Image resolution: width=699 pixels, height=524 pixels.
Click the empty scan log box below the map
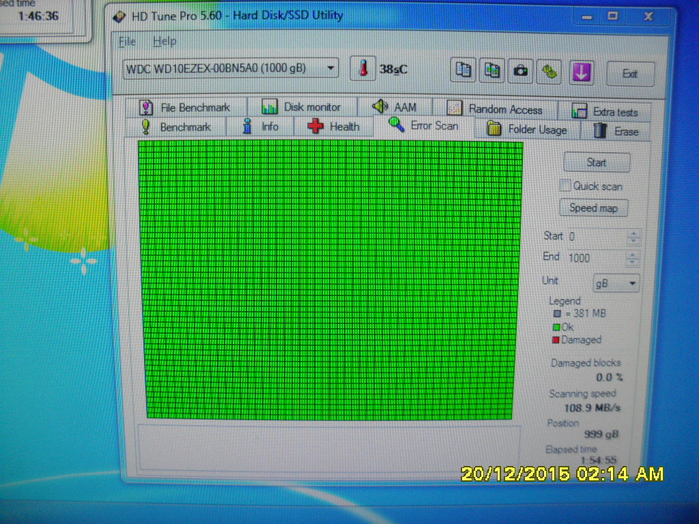click(x=330, y=448)
